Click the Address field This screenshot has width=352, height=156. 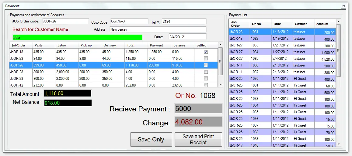(158, 29)
